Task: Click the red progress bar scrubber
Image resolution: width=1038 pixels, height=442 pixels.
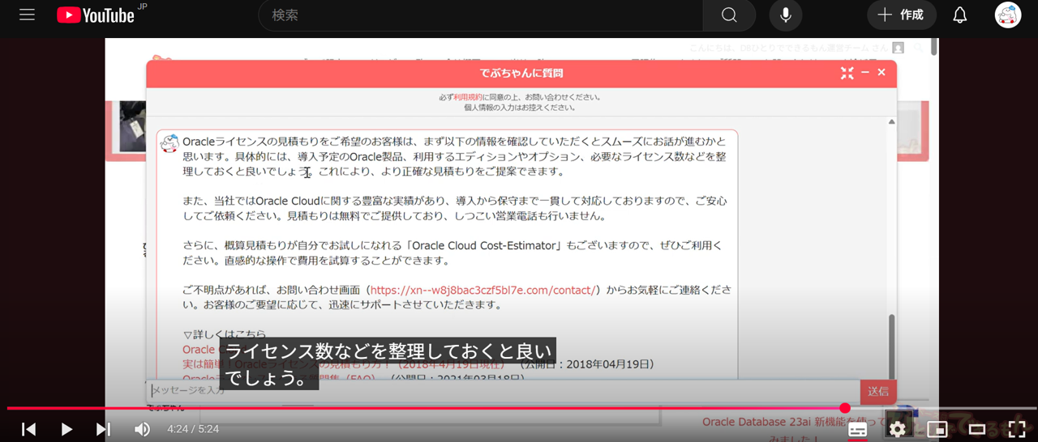Action: [845, 408]
